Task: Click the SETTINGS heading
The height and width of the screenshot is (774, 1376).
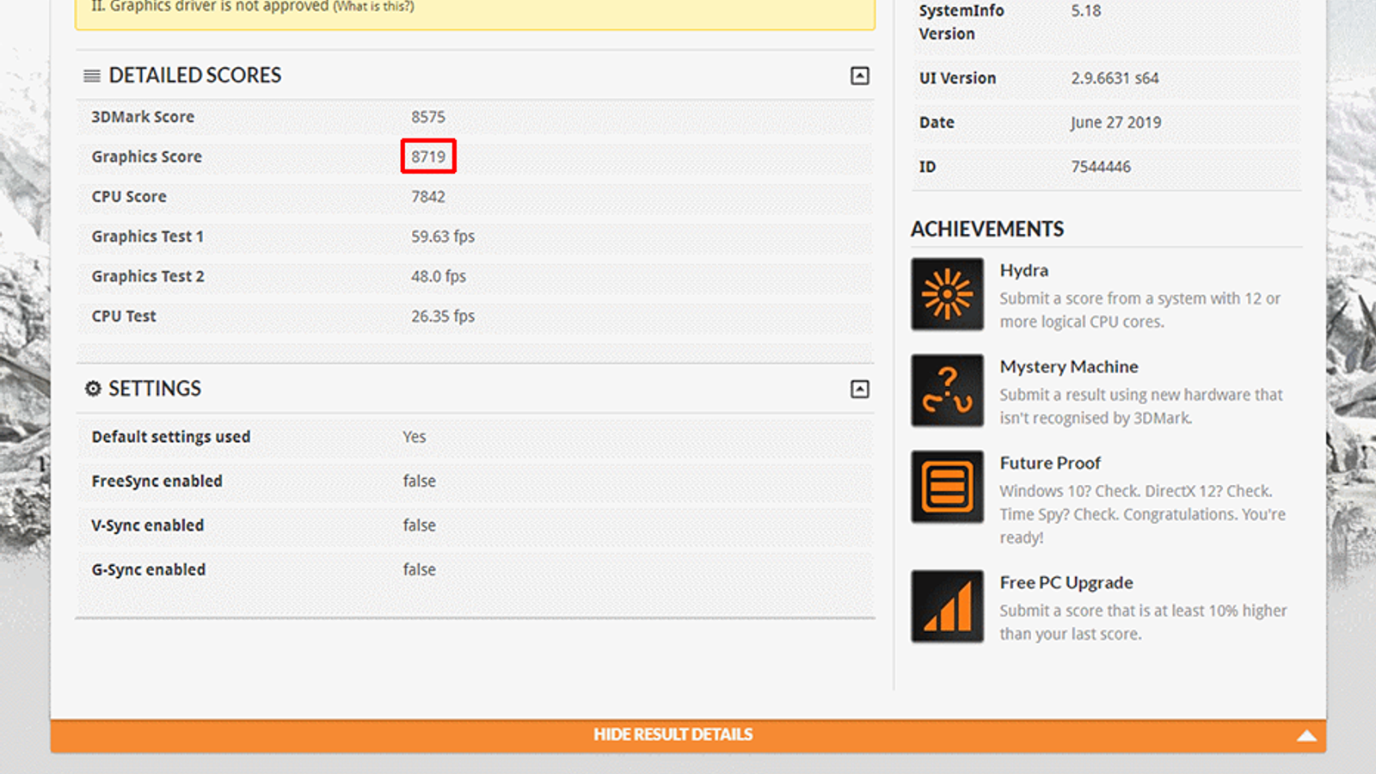Action: [x=155, y=389]
